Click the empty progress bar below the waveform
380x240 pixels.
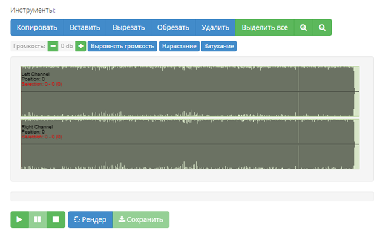(192, 196)
